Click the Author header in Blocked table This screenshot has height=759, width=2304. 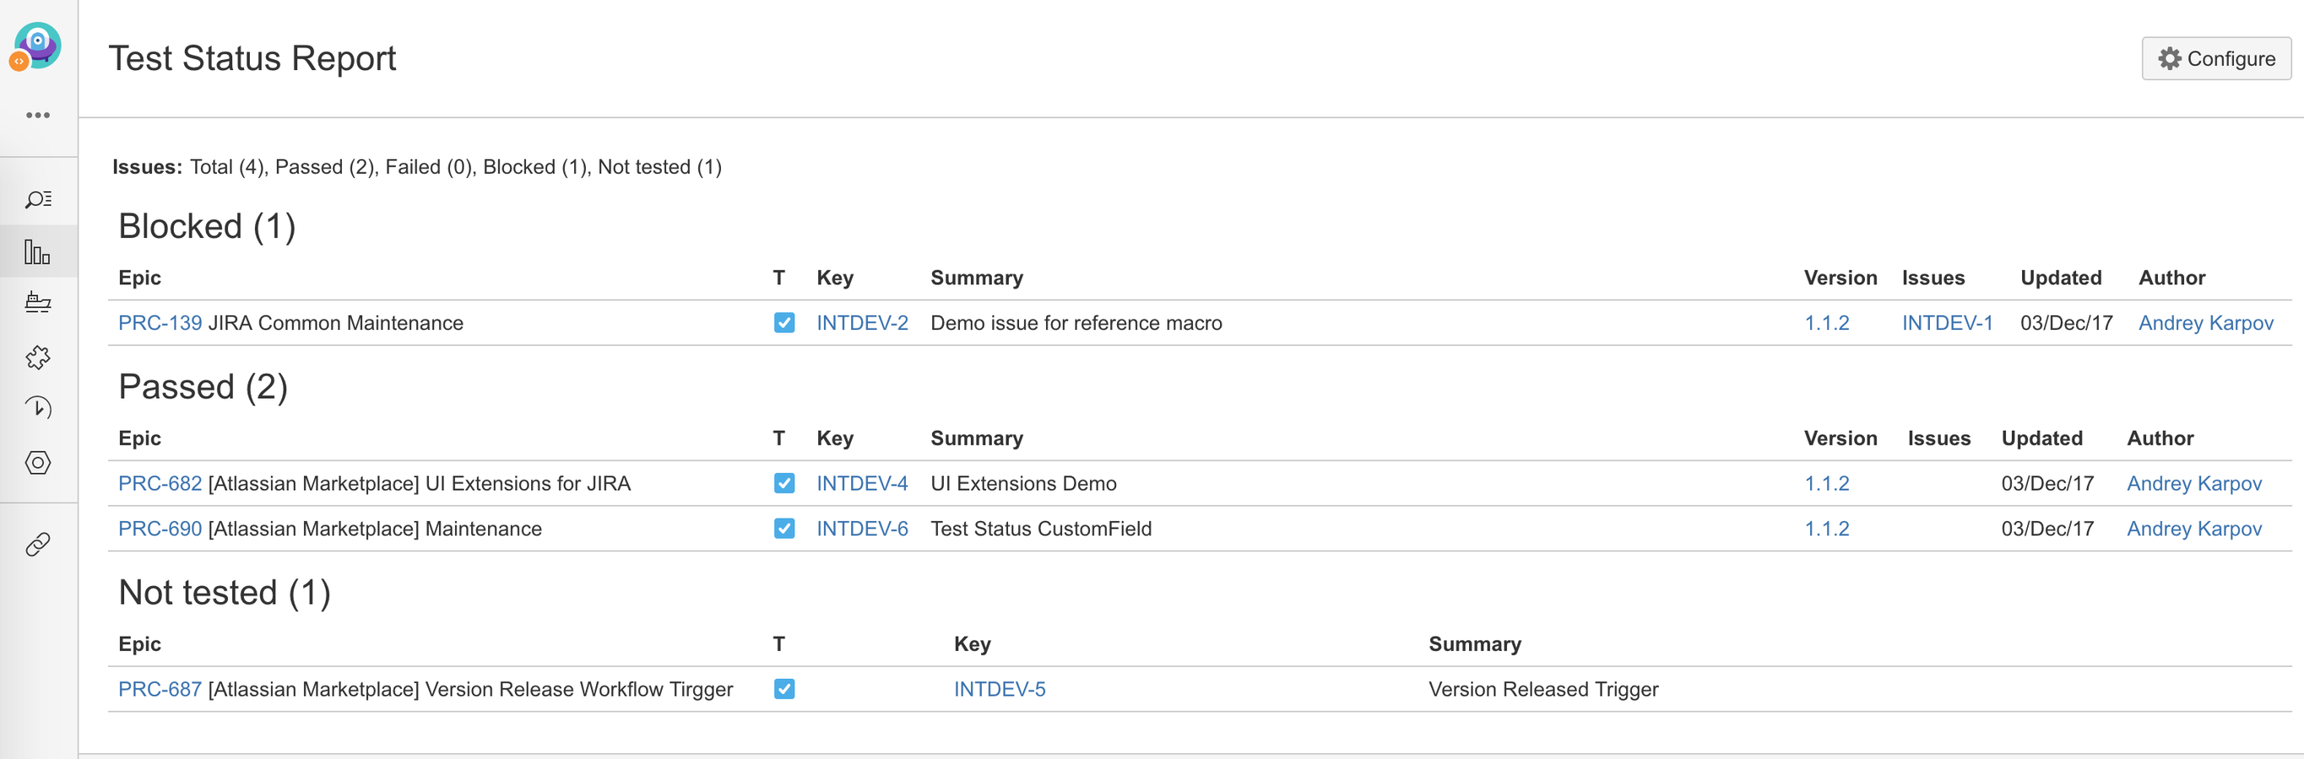(2171, 277)
